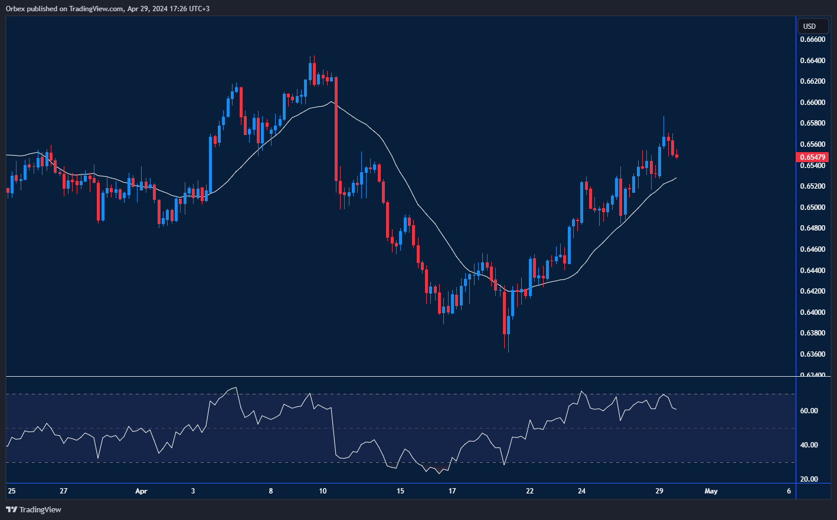The height and width of the screenshot is (520, 837).
Task: Click the 0.66000 price axis label
Action: pyautogui.click(x=812, y=103)
